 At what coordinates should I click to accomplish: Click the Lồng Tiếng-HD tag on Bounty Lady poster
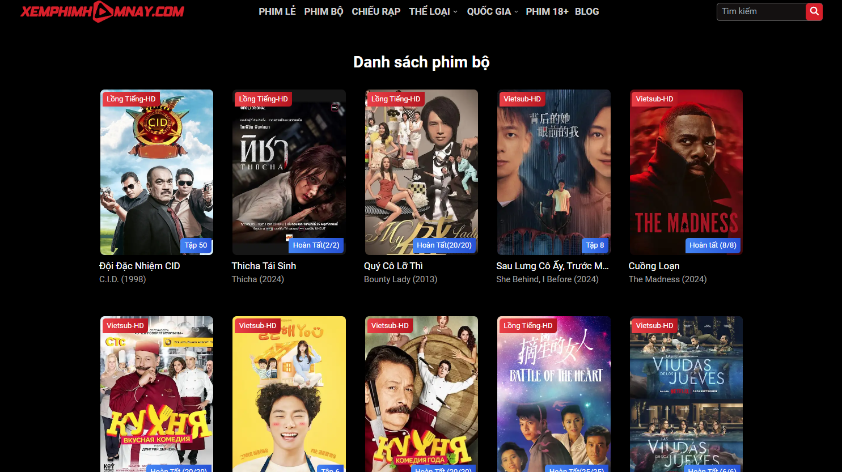(x=396, y=99)
